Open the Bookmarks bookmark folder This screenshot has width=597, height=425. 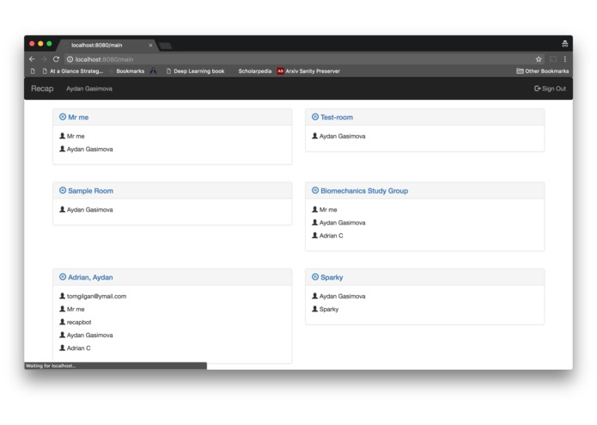[131, 71]
